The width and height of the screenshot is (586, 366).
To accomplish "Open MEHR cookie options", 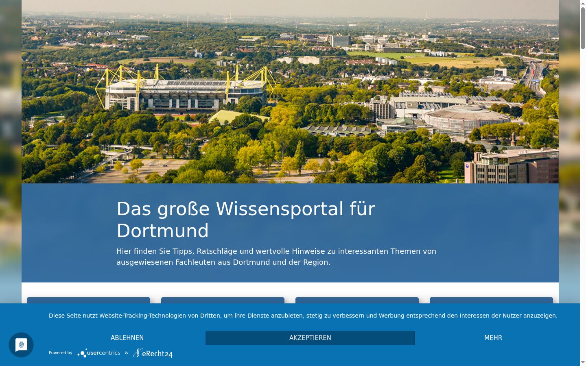I will tap(493, 338).
